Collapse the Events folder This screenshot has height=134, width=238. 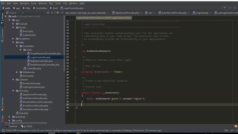(13, 28)
